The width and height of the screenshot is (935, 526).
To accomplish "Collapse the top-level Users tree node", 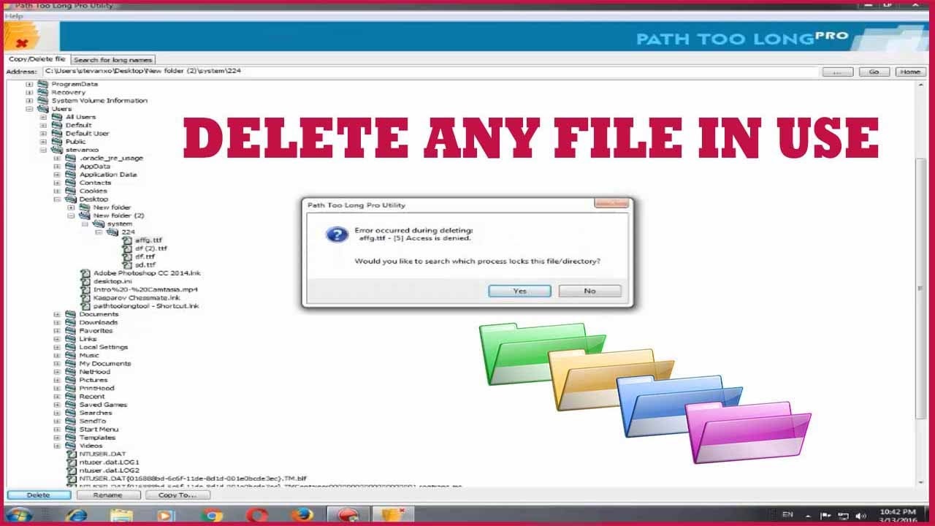I will click(30, 109).
